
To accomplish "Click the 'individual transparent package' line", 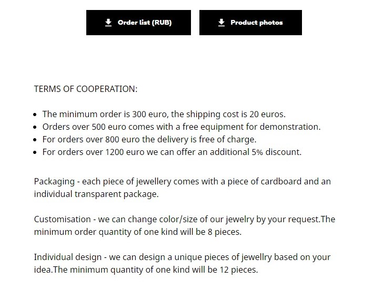I will (96, 194).
